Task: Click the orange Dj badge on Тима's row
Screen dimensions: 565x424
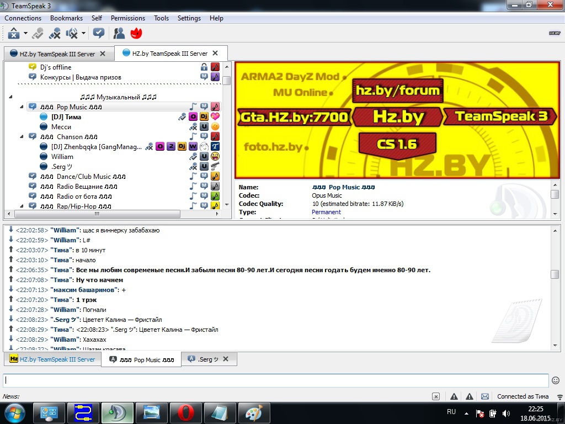Action: point(204,116)
